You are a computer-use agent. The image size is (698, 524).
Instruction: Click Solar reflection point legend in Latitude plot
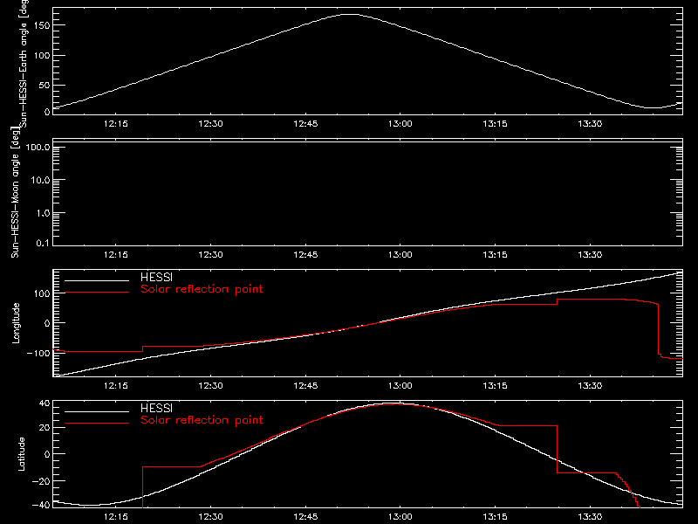click(202, 420)
